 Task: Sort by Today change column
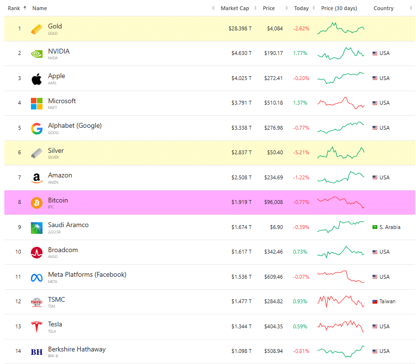[x=301, y=8]
